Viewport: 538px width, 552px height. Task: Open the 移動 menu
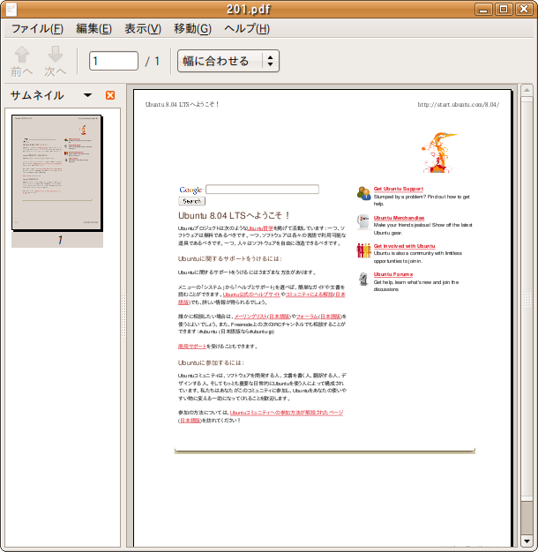click(192, 29)
